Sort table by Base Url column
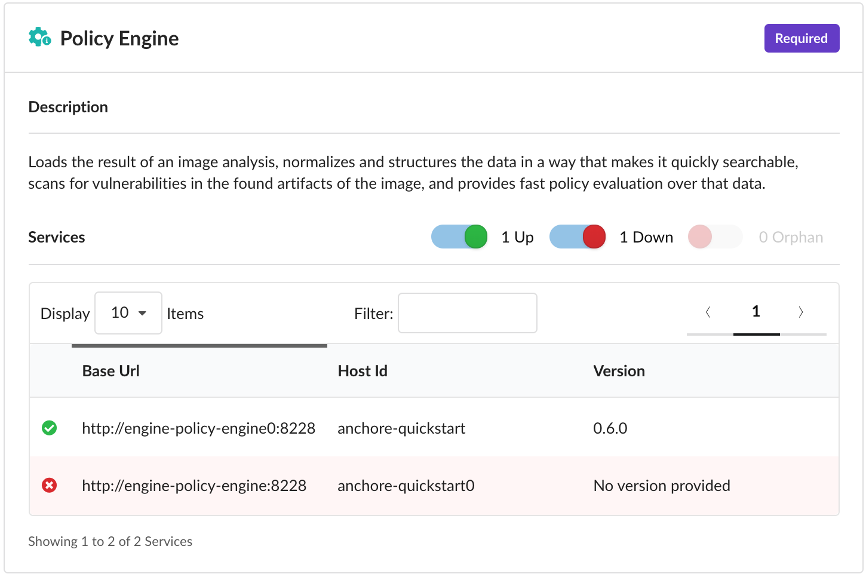The image size is (866, 577). tap(111, 371)
